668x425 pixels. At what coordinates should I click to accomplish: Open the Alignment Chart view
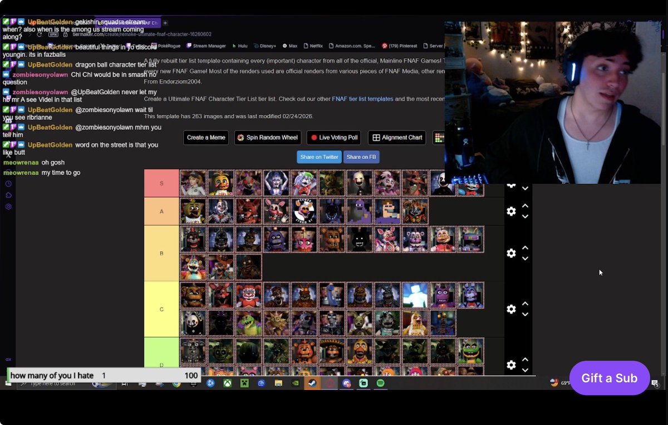click(x=397, y=138)
